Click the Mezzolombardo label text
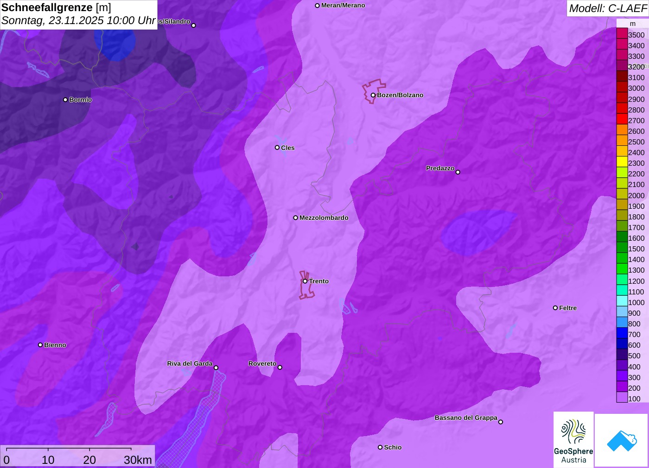This screenshot has width=649, height=468. (324, 218)
